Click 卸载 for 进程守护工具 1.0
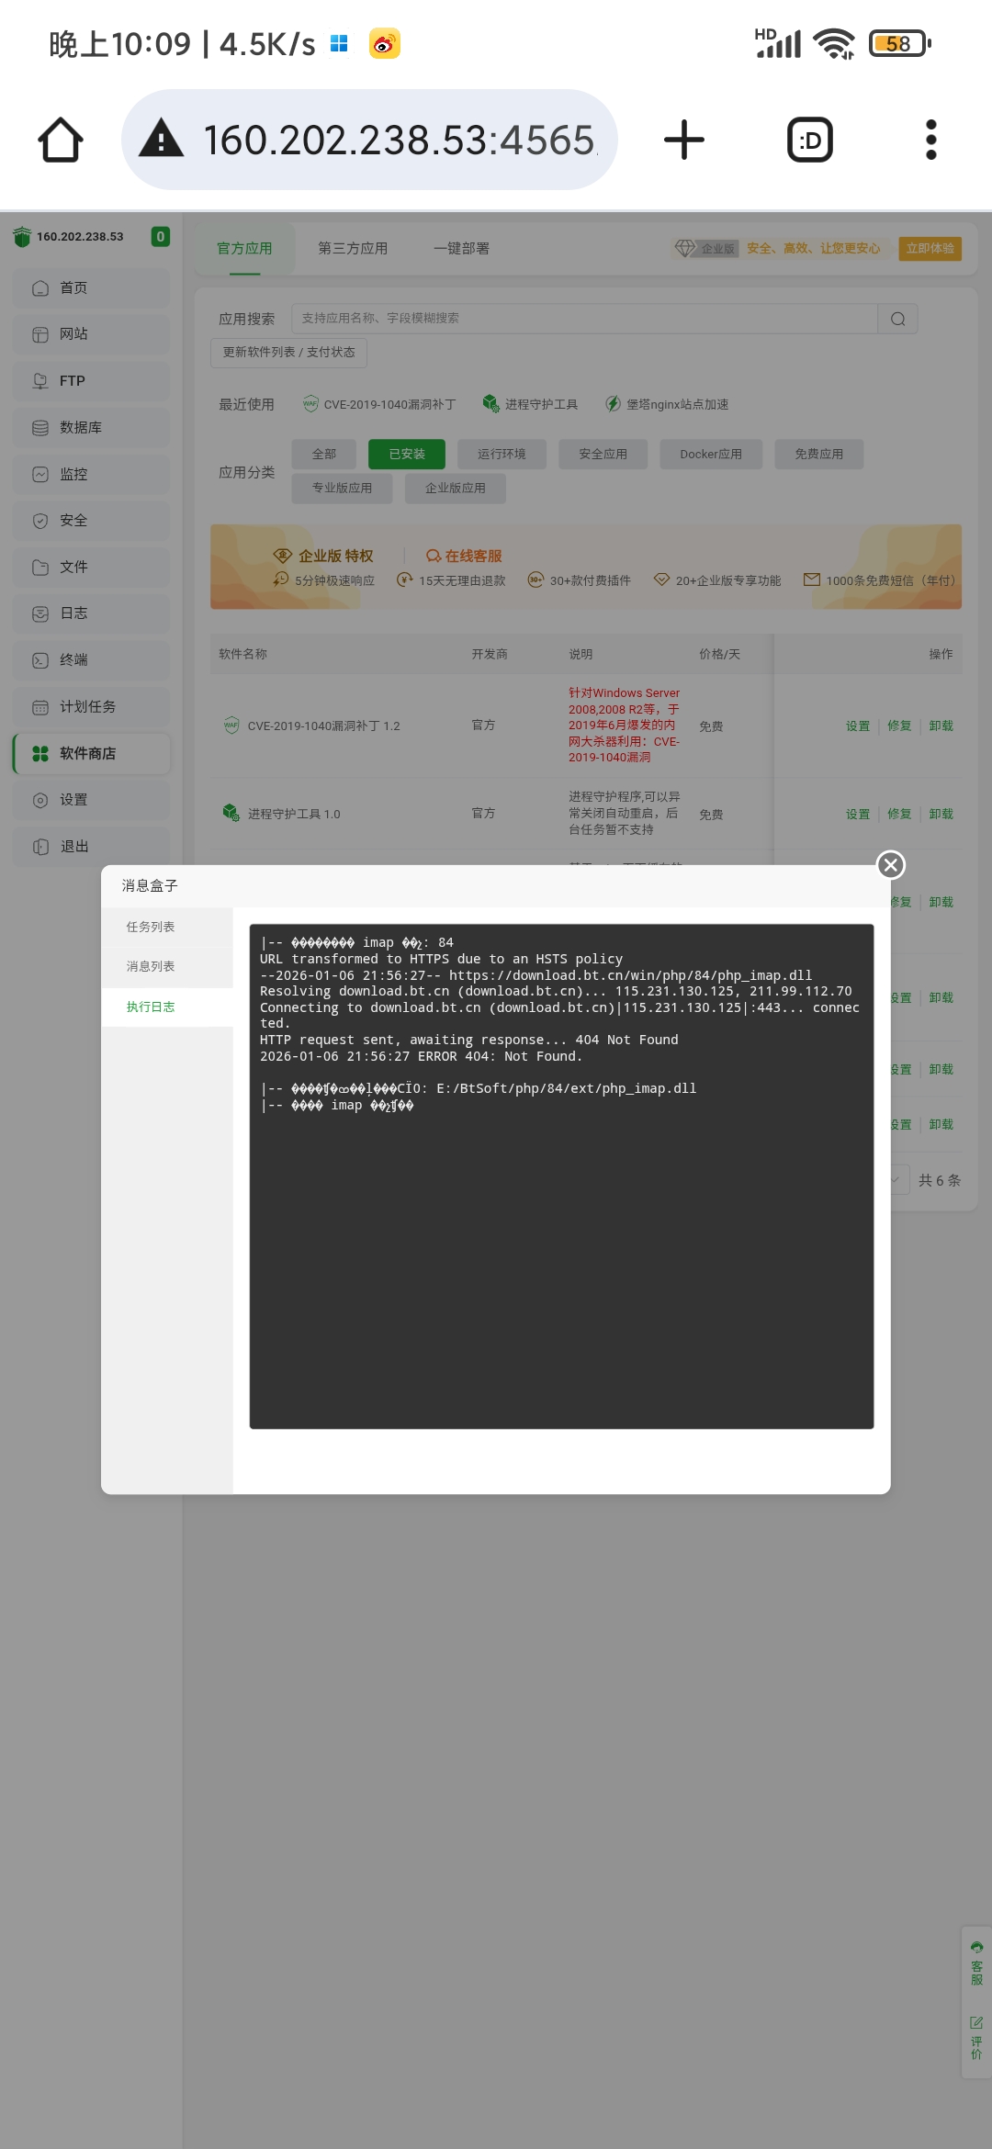The width and height of the screenshot is (992, 2149). [941, 815]
